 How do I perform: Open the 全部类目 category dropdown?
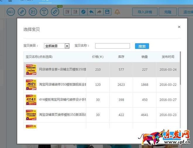coord(57,46)
